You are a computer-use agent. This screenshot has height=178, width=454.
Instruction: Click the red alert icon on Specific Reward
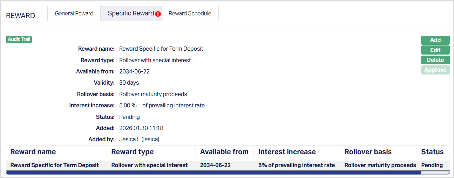coord(158,14)
